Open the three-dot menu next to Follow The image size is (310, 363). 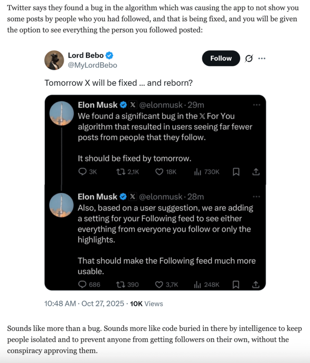pos(262,58)
